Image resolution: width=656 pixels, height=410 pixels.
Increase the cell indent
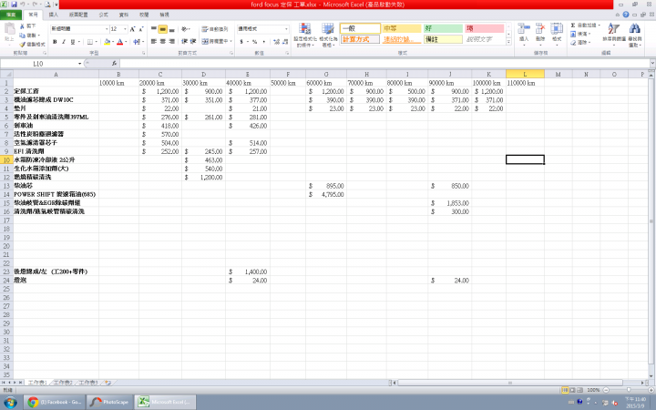click(193, 41)
